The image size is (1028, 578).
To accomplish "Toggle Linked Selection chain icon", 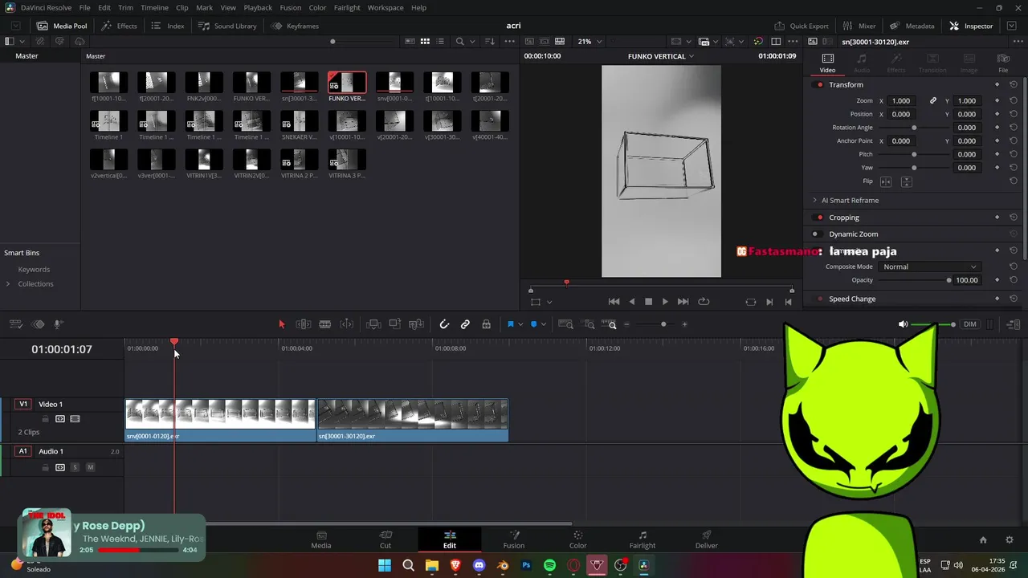I will [465, 324].
